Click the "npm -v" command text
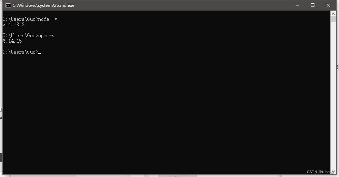 click(x=46, y=35)
